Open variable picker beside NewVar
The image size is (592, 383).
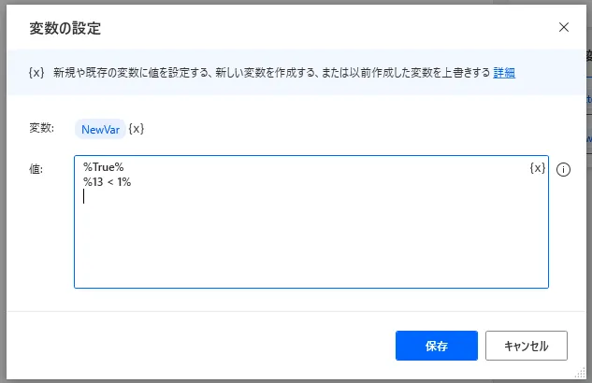pyautogui.click(x=137, y=129)
